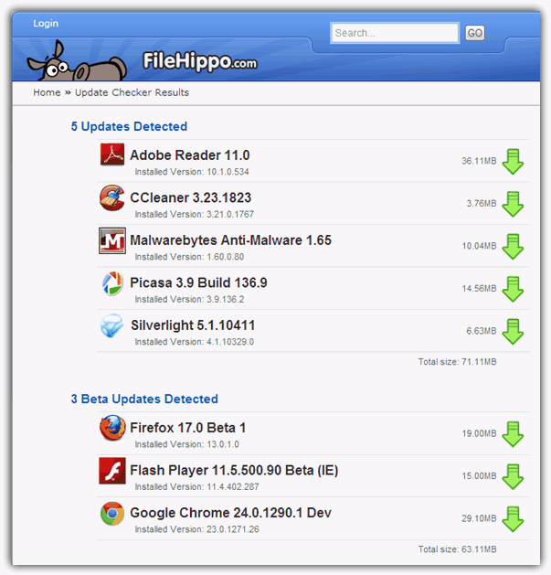The height and width of the screenshot is (575, 551).
Task: Open the Adobe Reader 11.0 title link
Action: pos(189,155)
